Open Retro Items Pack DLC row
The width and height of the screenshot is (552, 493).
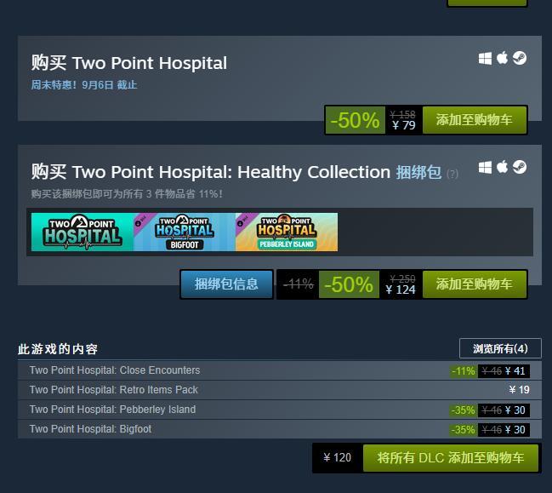pos(280,390)
